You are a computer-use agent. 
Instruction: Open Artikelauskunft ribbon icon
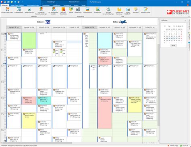pyautogui.click(x=19, y=10)
